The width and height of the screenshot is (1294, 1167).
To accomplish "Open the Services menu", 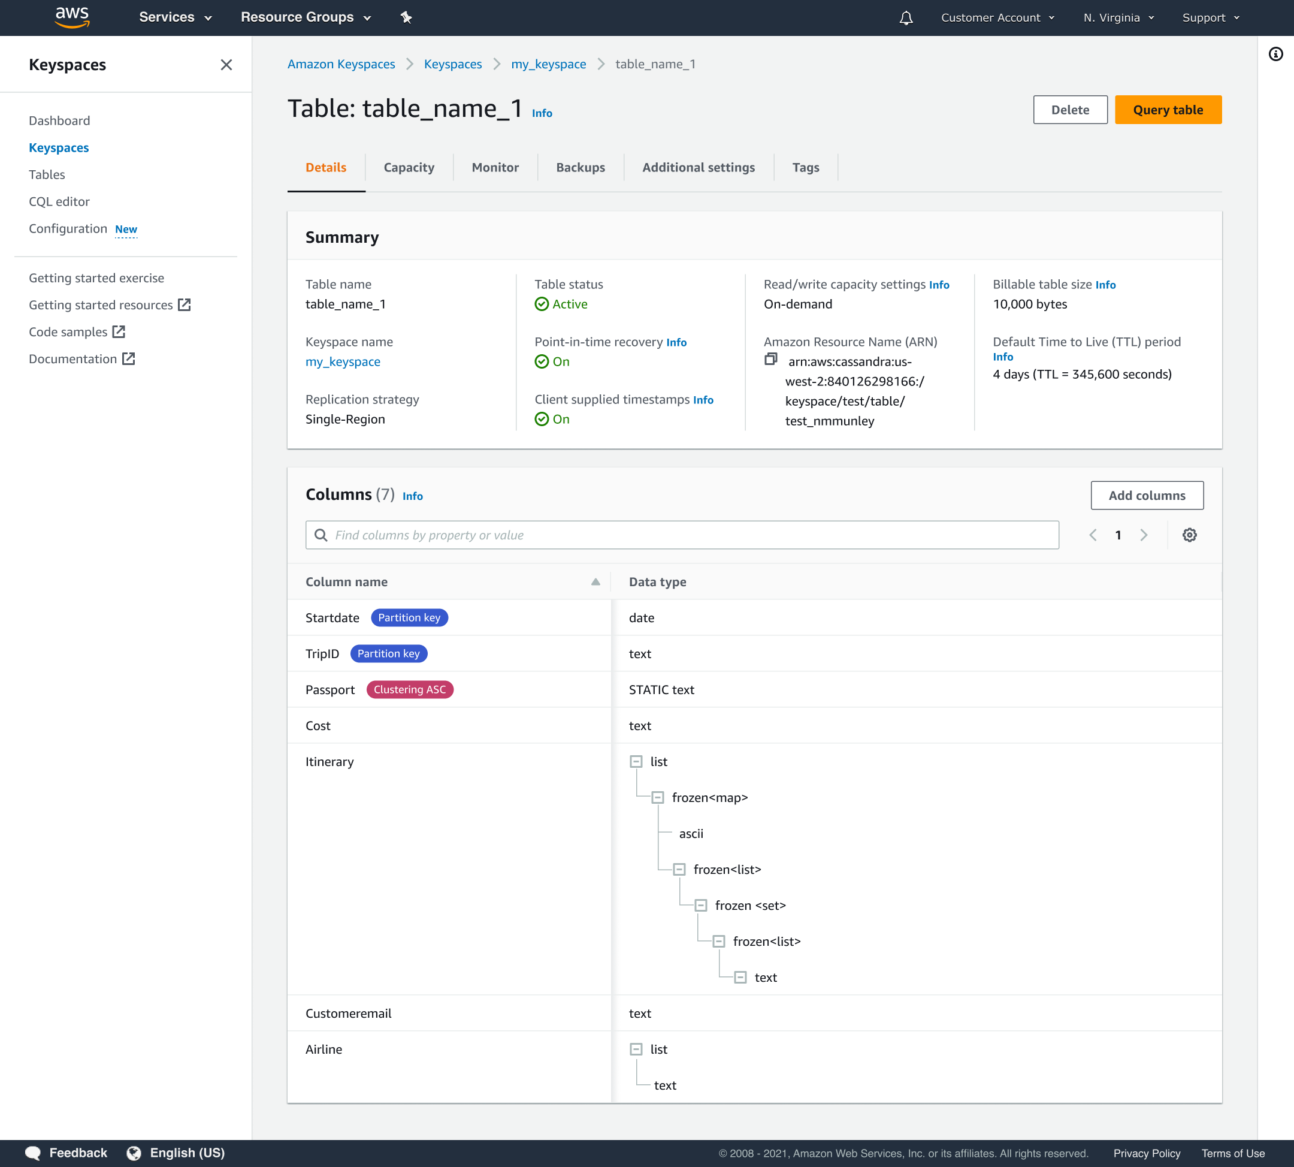I will coord(175,17).
